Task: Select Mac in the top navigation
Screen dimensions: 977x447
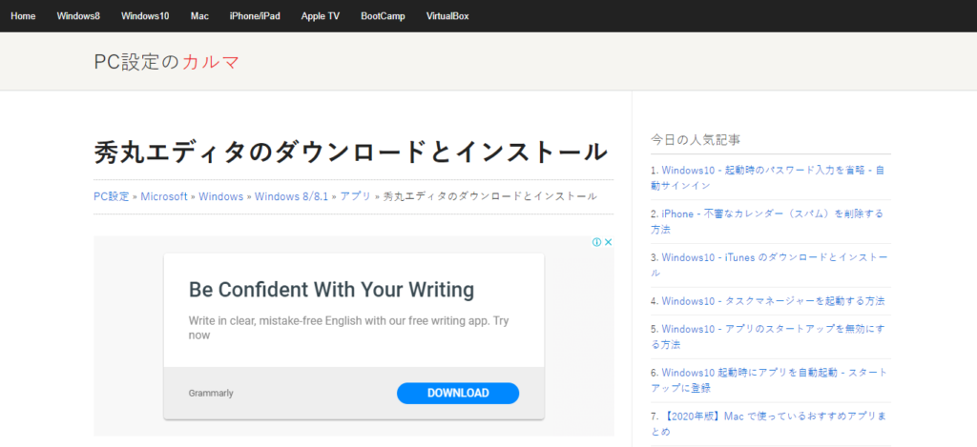Action: pos(199,16)
